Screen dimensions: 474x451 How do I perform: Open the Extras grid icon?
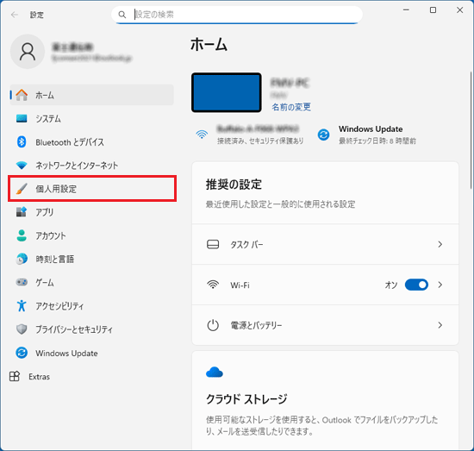coord(15,376)
